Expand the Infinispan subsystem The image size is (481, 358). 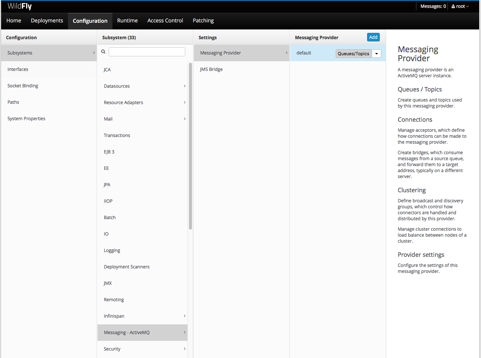coord(184,316)
